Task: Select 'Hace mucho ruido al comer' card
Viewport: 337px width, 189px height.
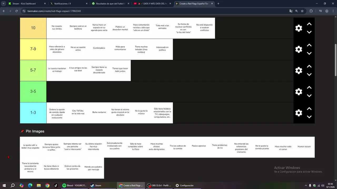Action: click(283, 147)
